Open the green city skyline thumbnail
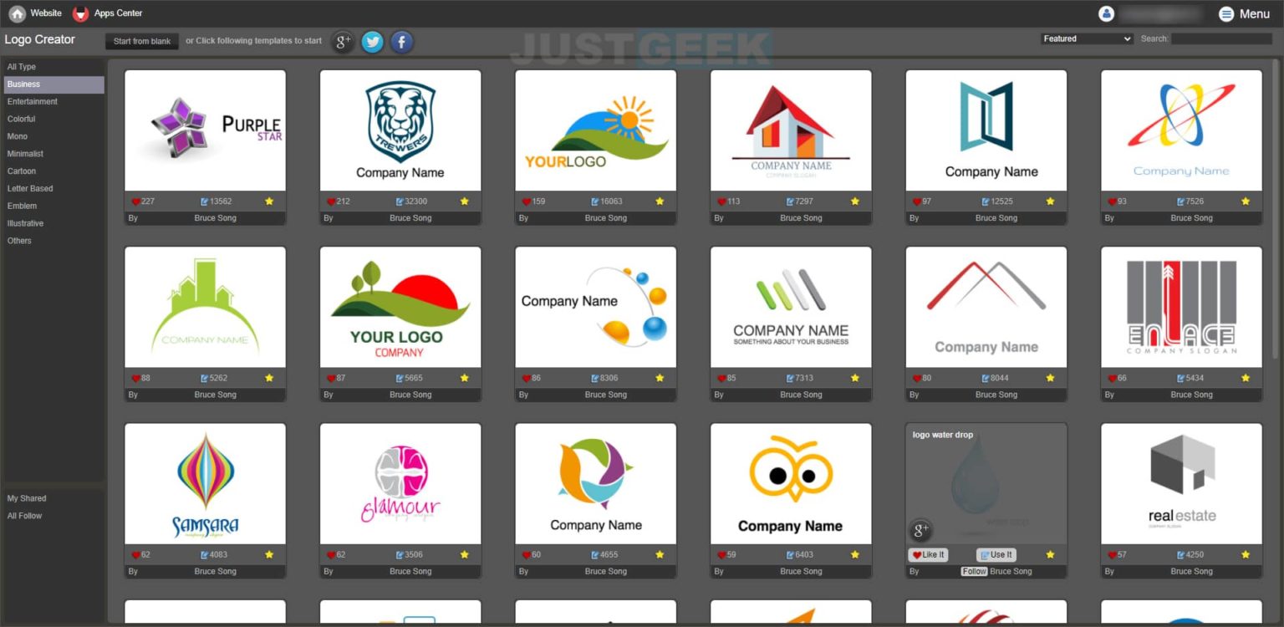The height and width of the screenshot is (627, 1284). tap(205, 307)
